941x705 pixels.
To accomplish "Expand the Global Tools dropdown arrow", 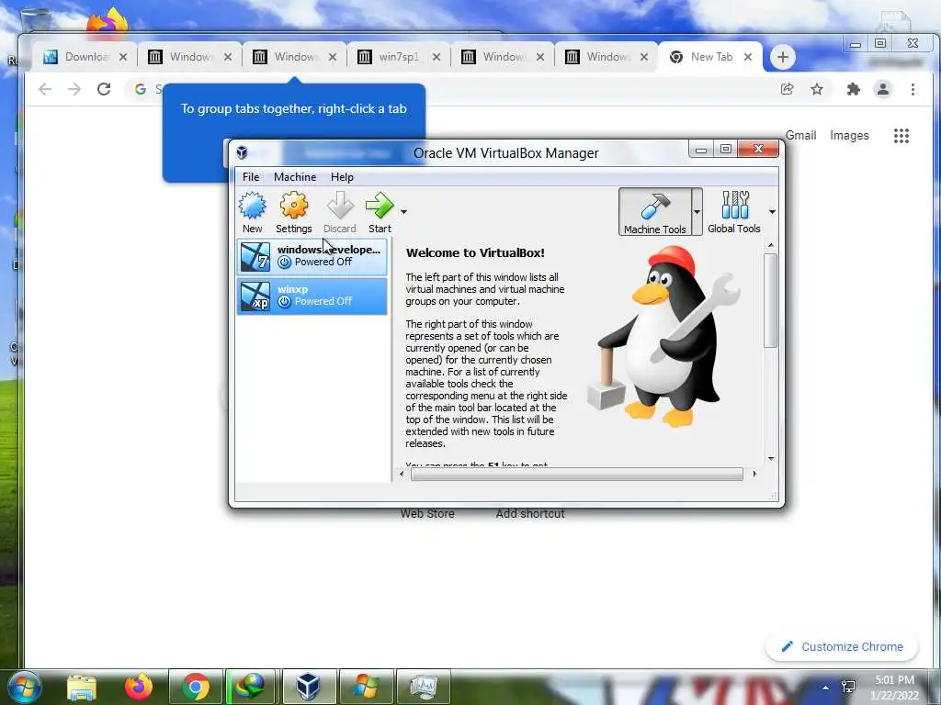I will [772, 212].
